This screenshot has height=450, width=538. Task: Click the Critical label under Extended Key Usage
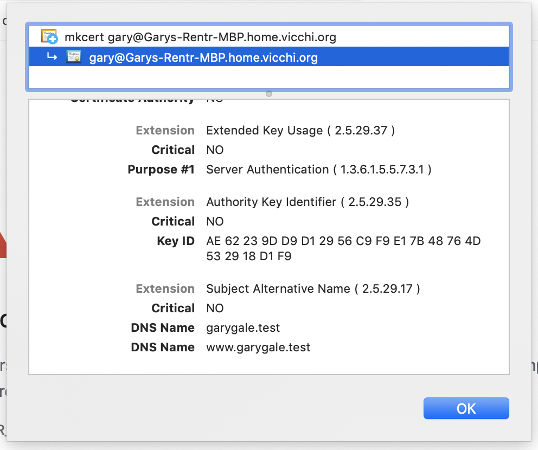[173, 150]
